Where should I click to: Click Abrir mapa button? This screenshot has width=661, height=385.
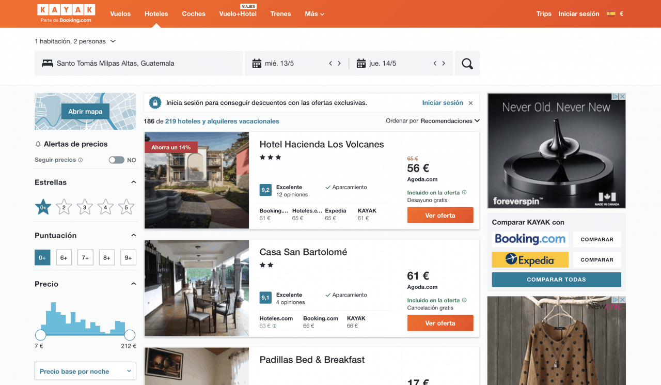(85, 112)
